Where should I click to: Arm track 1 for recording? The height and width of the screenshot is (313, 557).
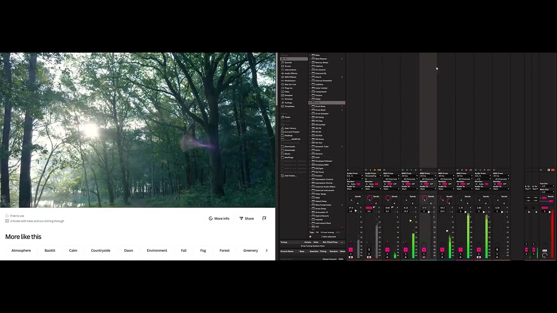pyautogui.click(x=351, y=257)
